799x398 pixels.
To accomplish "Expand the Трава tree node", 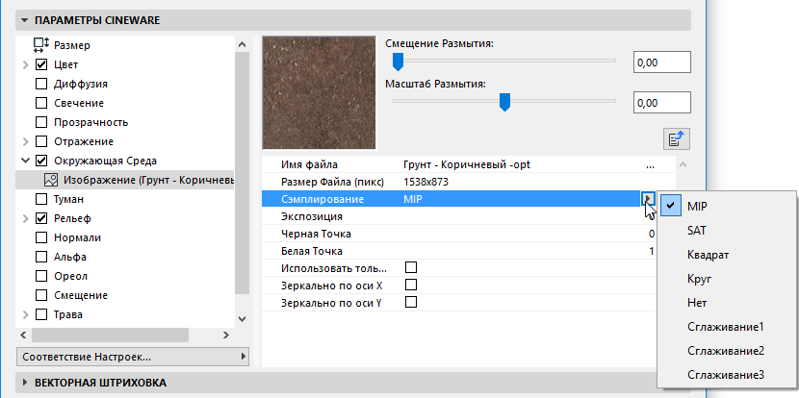I will tap(25, 314).
